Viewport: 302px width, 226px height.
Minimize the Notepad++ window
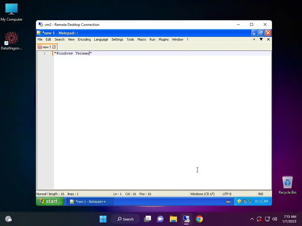pyautogui.click(x=254, y=33)
